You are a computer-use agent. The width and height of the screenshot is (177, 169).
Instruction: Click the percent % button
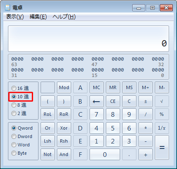(x=162, y=114)
